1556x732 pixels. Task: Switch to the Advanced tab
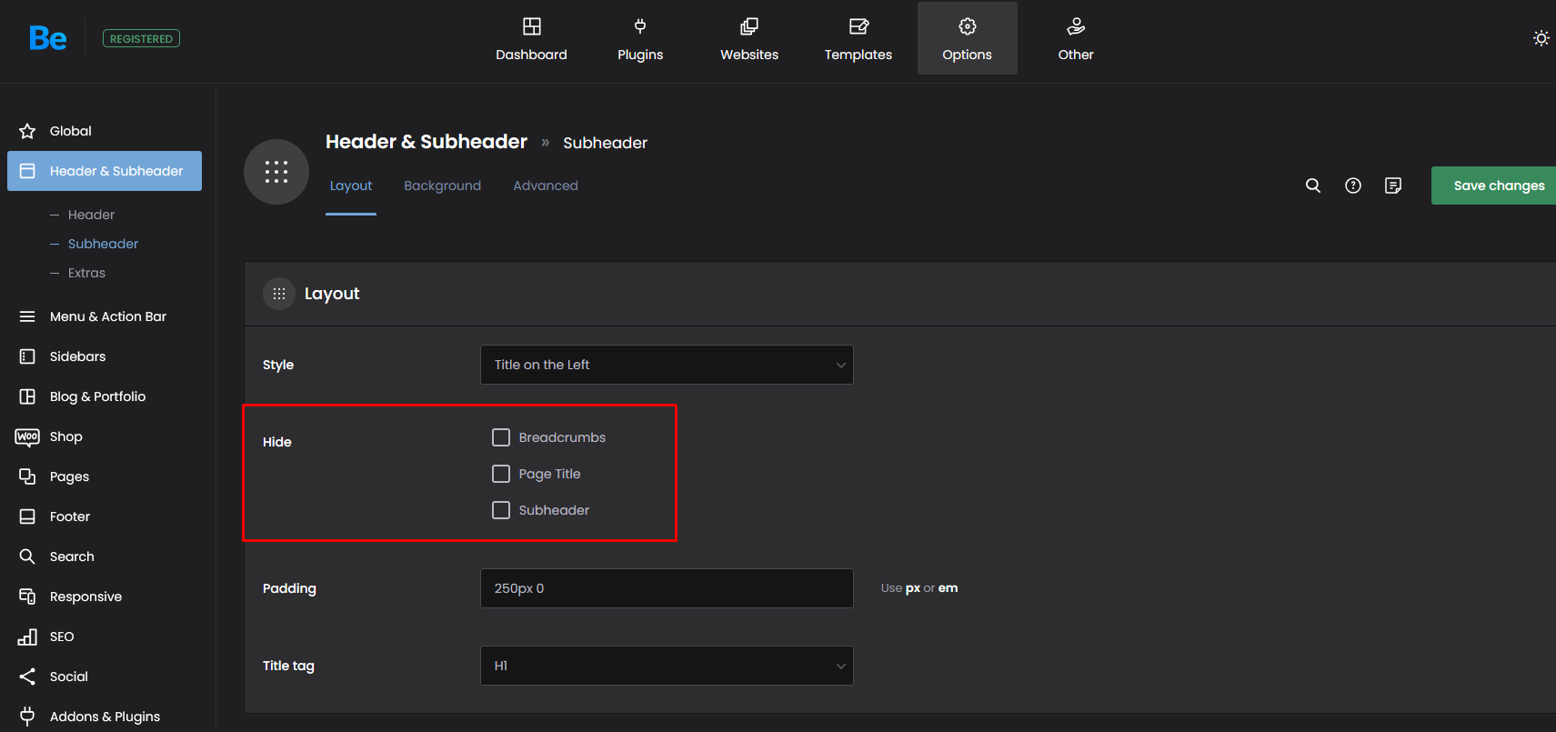(x=546, y=186)
